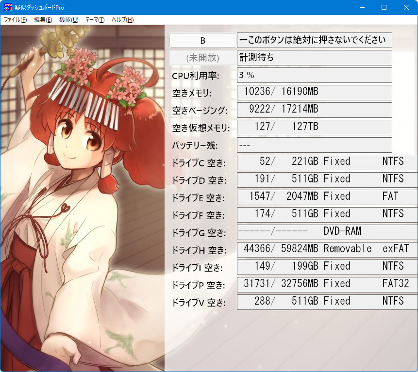The height and width of the screenshot is (372, 418).
Task: Click the ドライブP 空き: label
Action: 199,285
